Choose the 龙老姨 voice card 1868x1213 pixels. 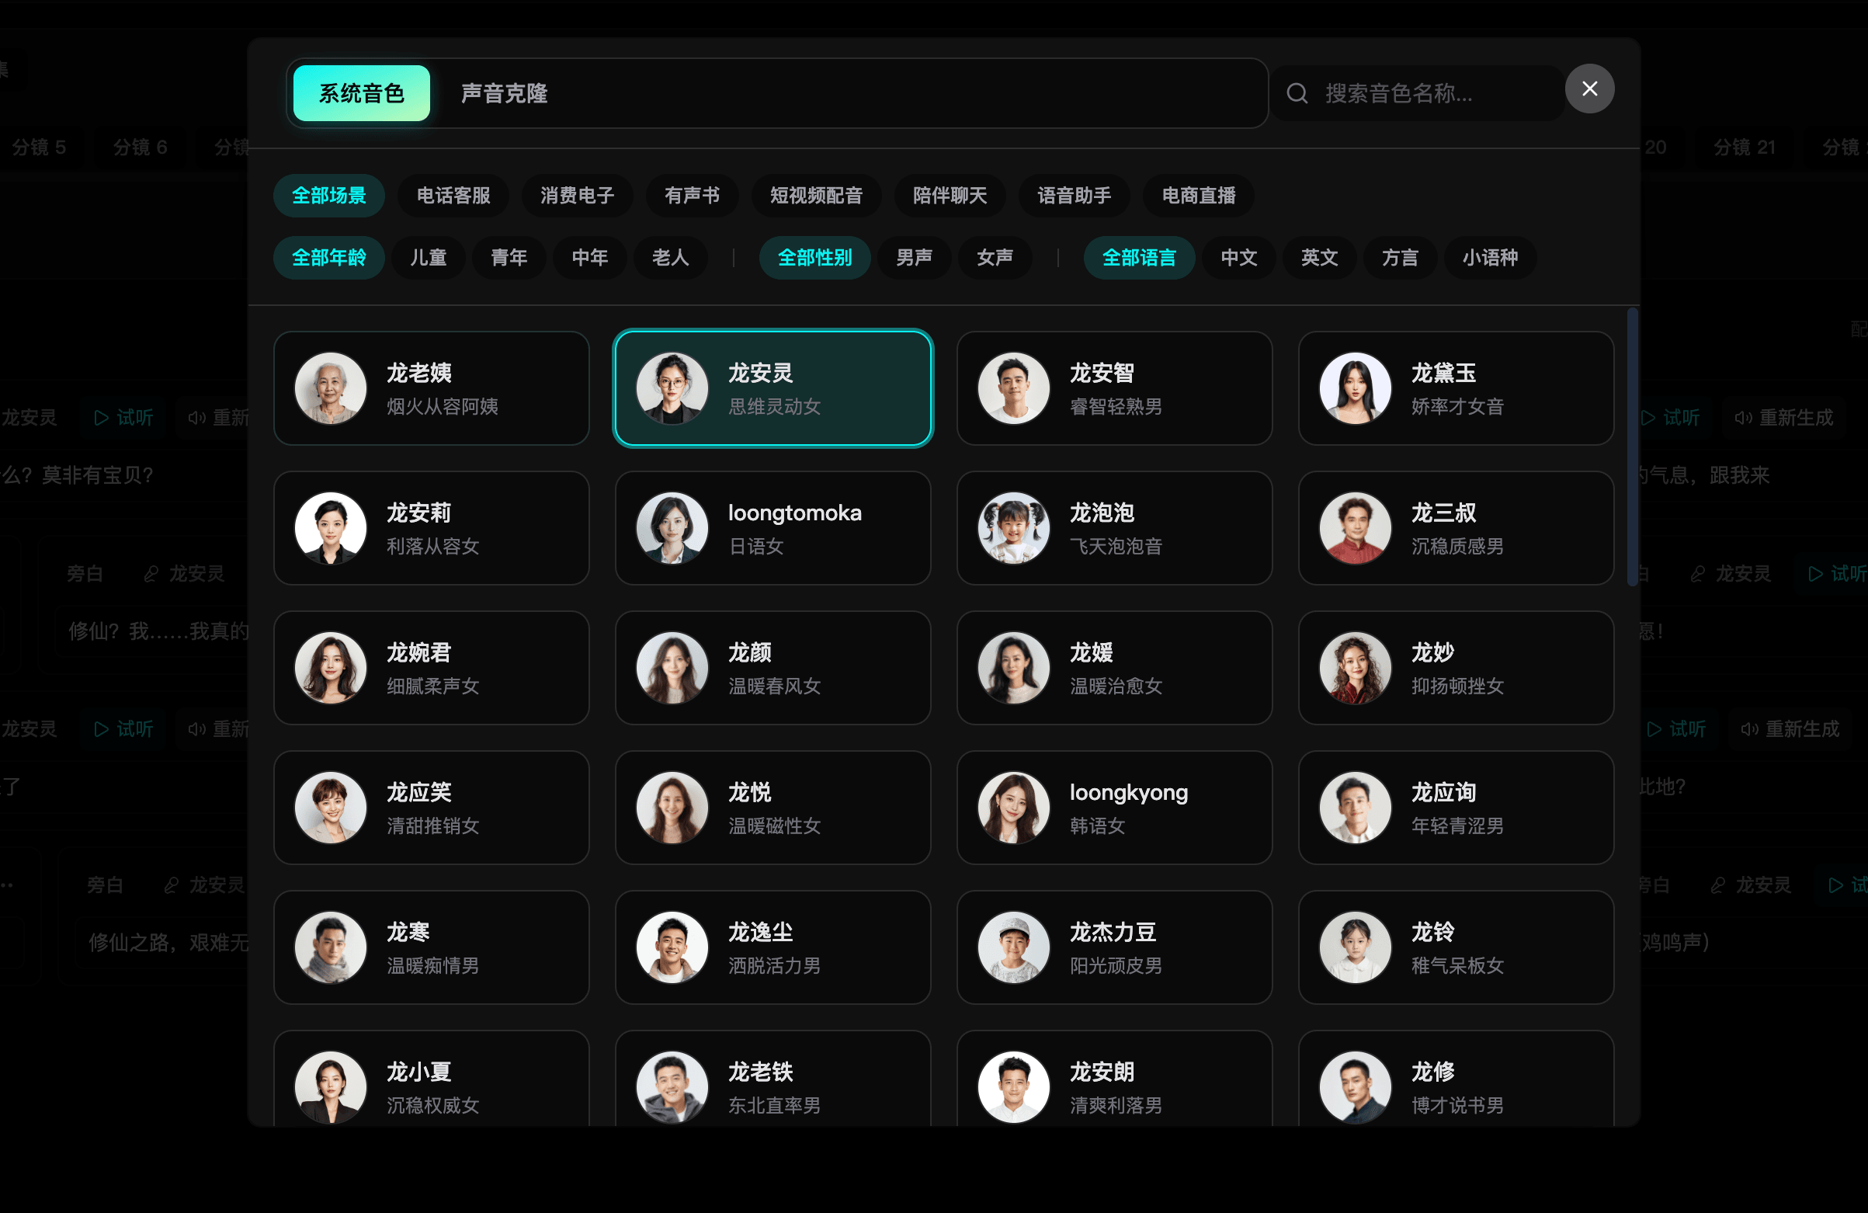(431, 388)
